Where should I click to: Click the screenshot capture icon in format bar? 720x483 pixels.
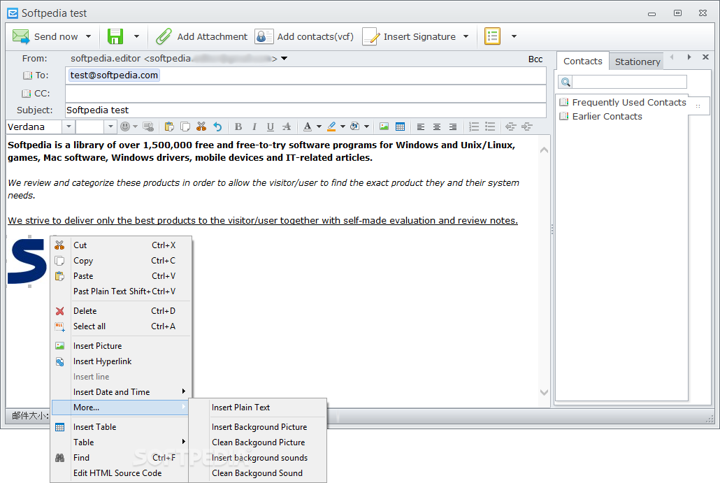point(148,127)
